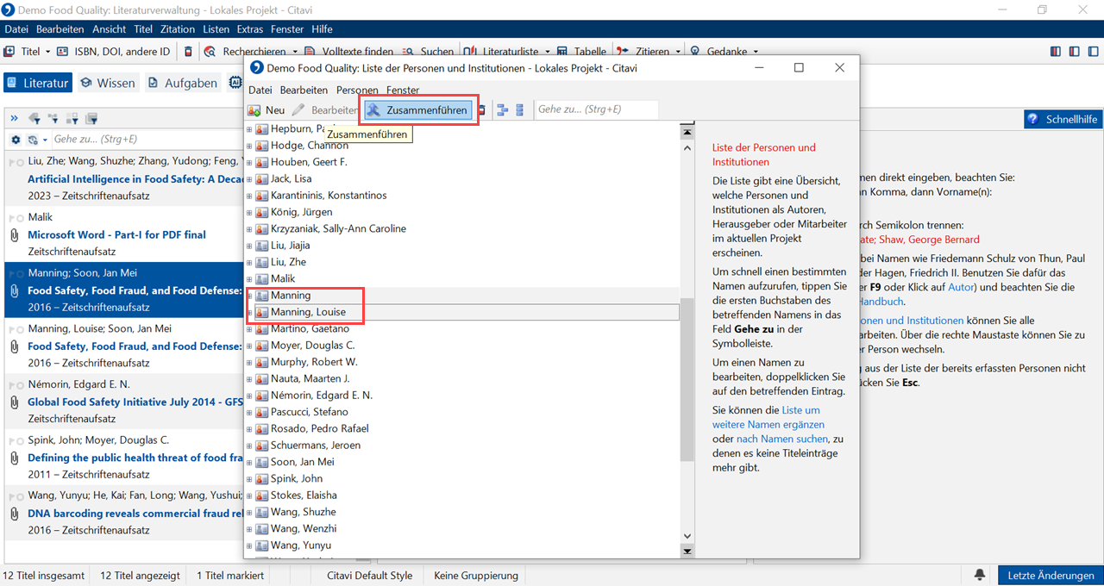Click the Zitieren quote icon
This screenshot has height=586, width=1104.
pos(624,52)
